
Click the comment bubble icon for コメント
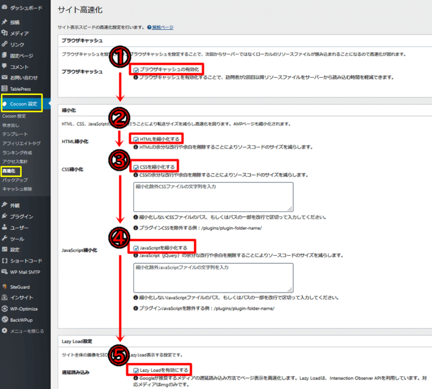pos(4,66)
